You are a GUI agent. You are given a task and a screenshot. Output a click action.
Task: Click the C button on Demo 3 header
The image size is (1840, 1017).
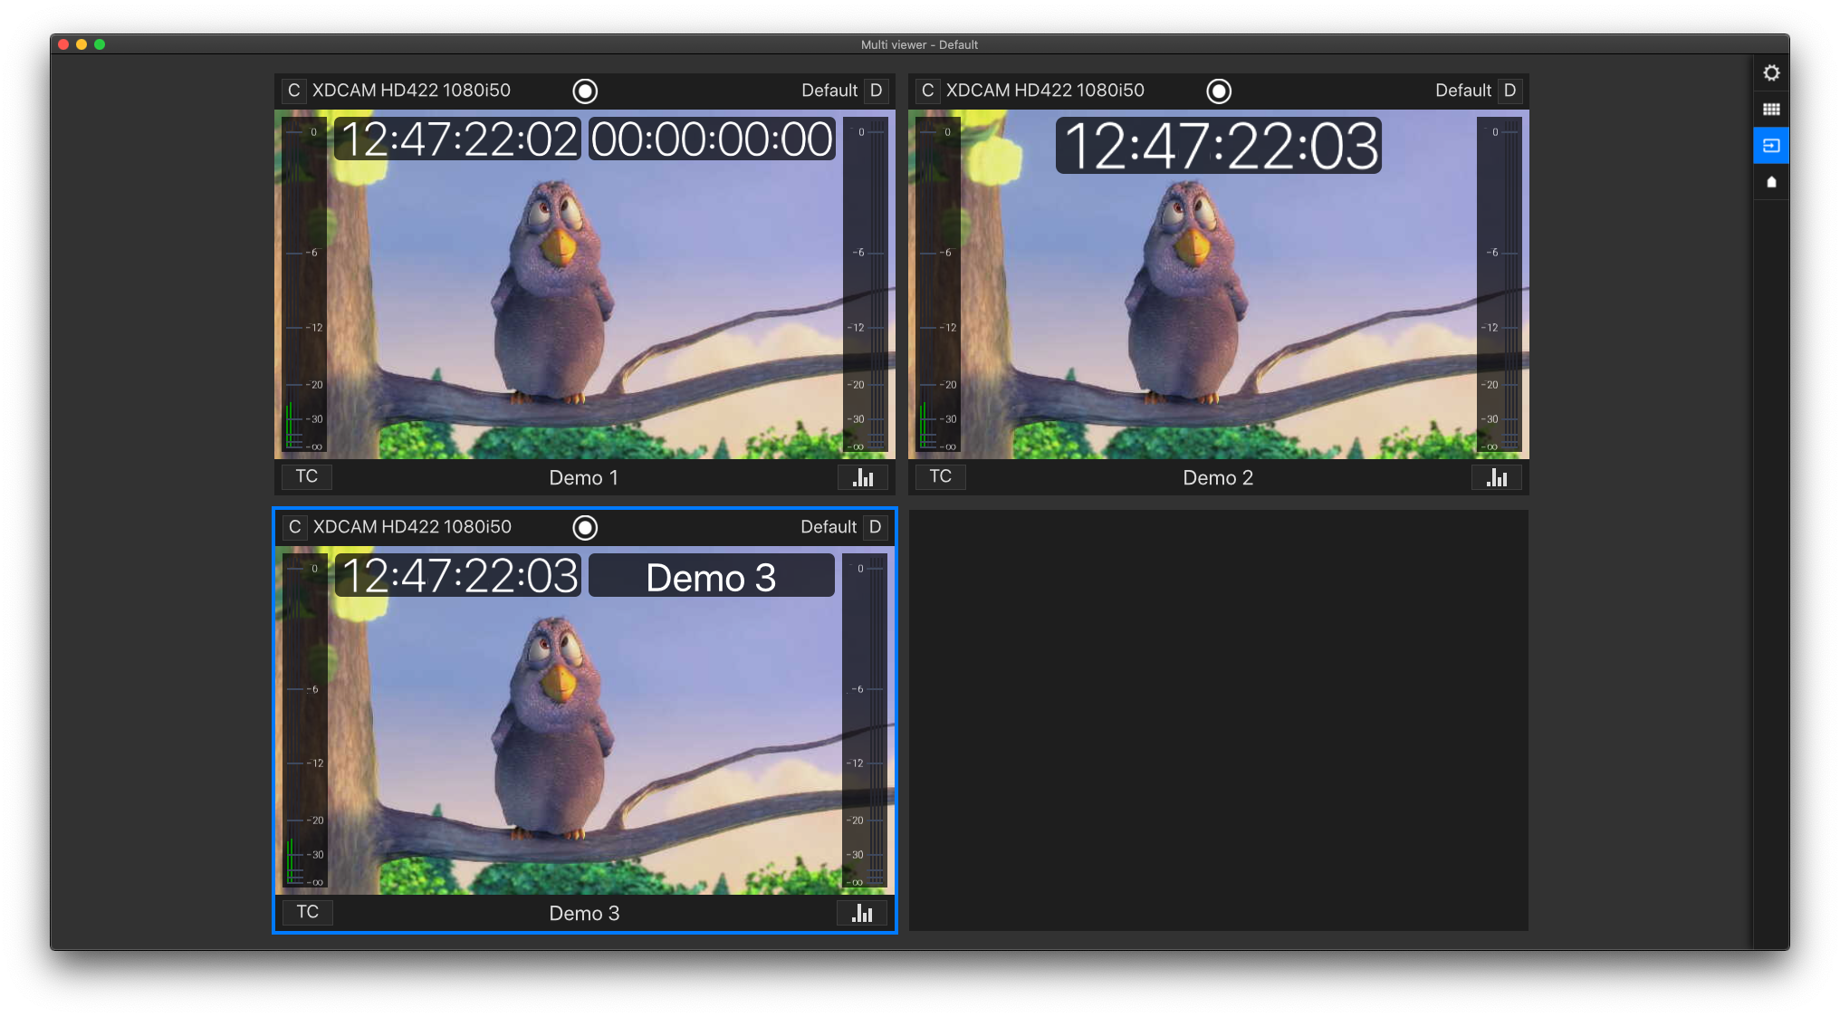click(294, 527)
